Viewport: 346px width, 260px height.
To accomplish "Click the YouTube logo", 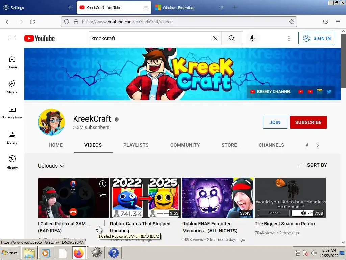I will coord(40,38).
